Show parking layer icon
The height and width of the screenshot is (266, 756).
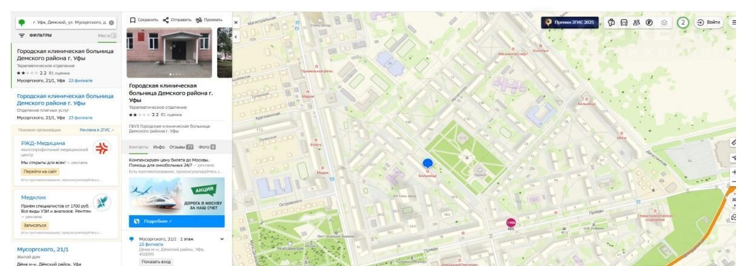[649, 22]
